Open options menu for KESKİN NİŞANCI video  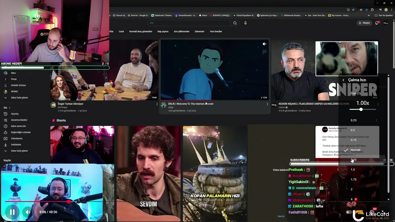[x=378, y=104]
